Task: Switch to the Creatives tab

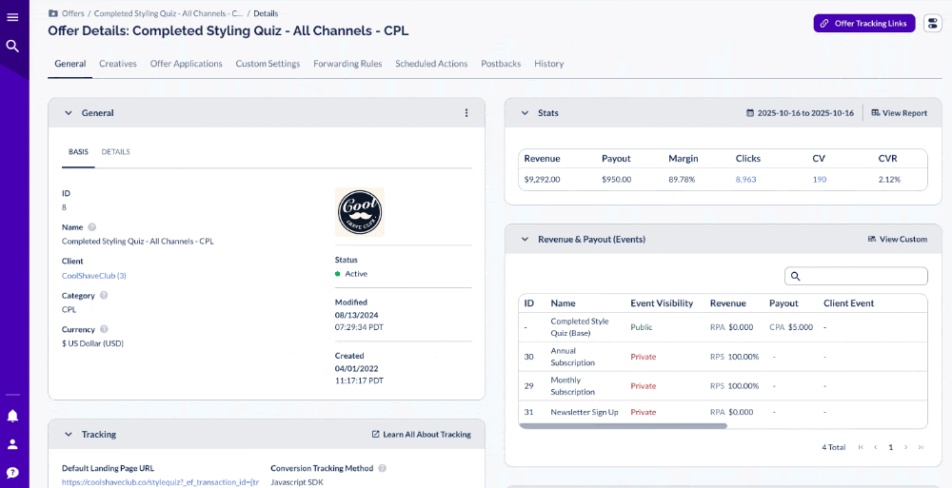Action: (x=118, y=64)
